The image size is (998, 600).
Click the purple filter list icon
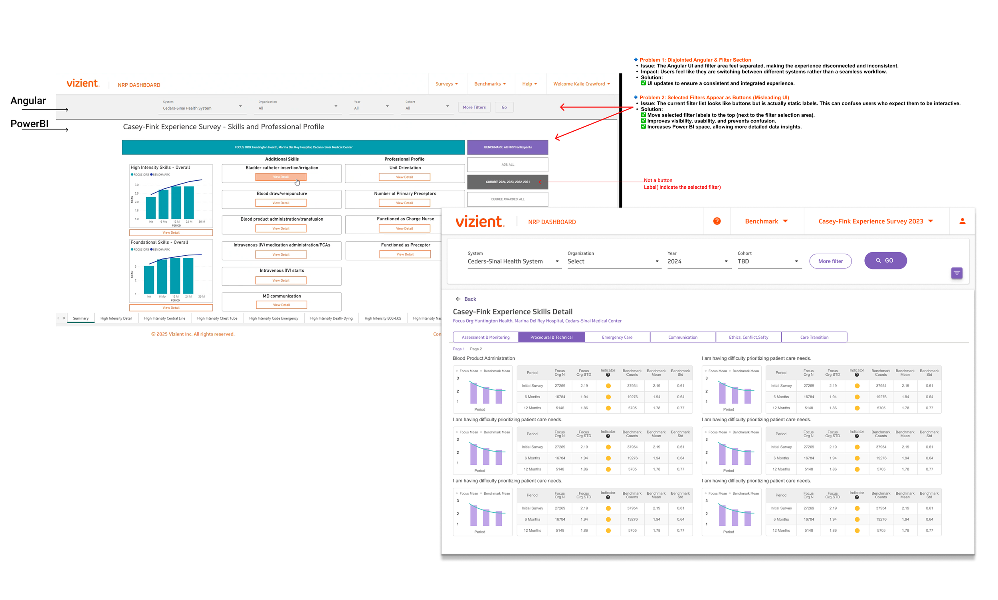point(956,273)
